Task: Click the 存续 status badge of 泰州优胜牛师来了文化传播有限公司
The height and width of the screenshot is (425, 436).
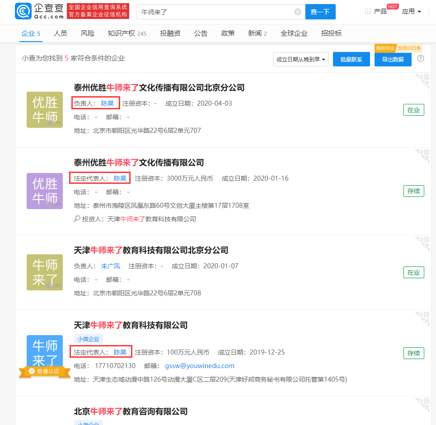Action: click(x=414, y=191)
